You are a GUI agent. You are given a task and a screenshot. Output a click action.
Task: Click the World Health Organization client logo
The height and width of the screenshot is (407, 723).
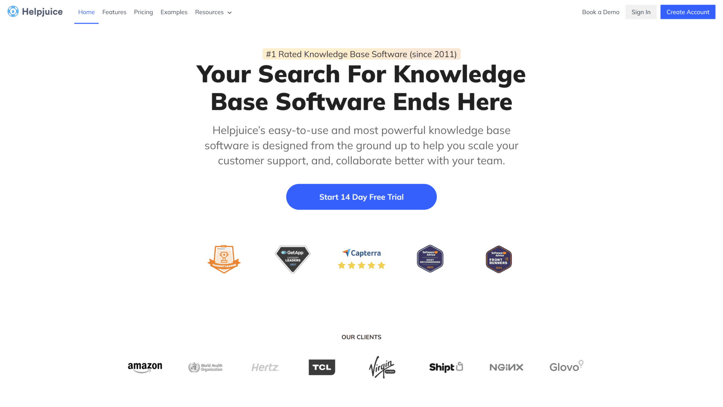(205, 367)
